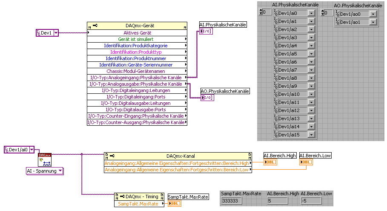This screenshot has width=387, height=211.
Task: Click the AI array index stepper
Action: pos(261,12)
